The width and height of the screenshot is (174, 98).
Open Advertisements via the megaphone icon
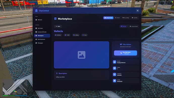pos(36,39)
